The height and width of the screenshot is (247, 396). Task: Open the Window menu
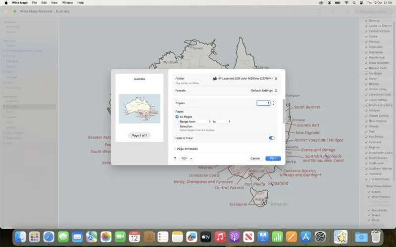(67, 3)
